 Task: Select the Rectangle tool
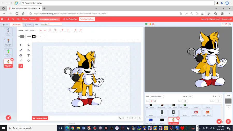pyautogui.click(x=21, y=66)
